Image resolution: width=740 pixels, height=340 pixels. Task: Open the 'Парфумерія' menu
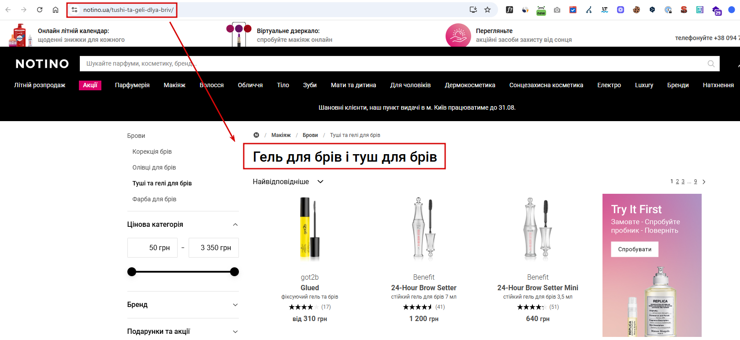pos(132,85)
